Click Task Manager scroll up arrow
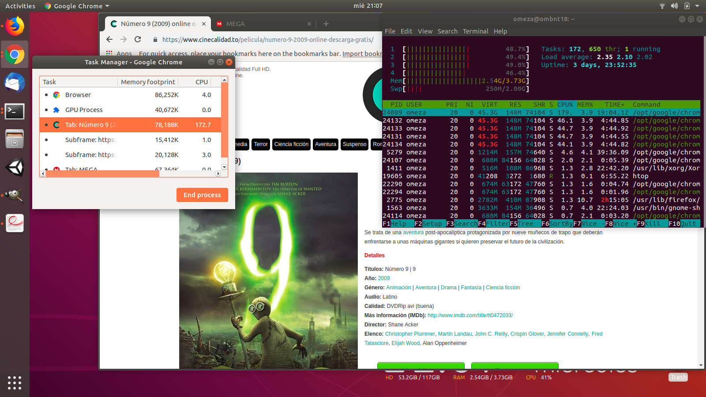 coord(224,80)
